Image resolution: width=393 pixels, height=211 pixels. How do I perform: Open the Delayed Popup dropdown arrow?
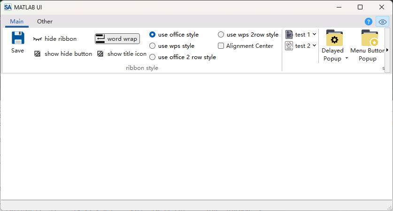(347, 58)
